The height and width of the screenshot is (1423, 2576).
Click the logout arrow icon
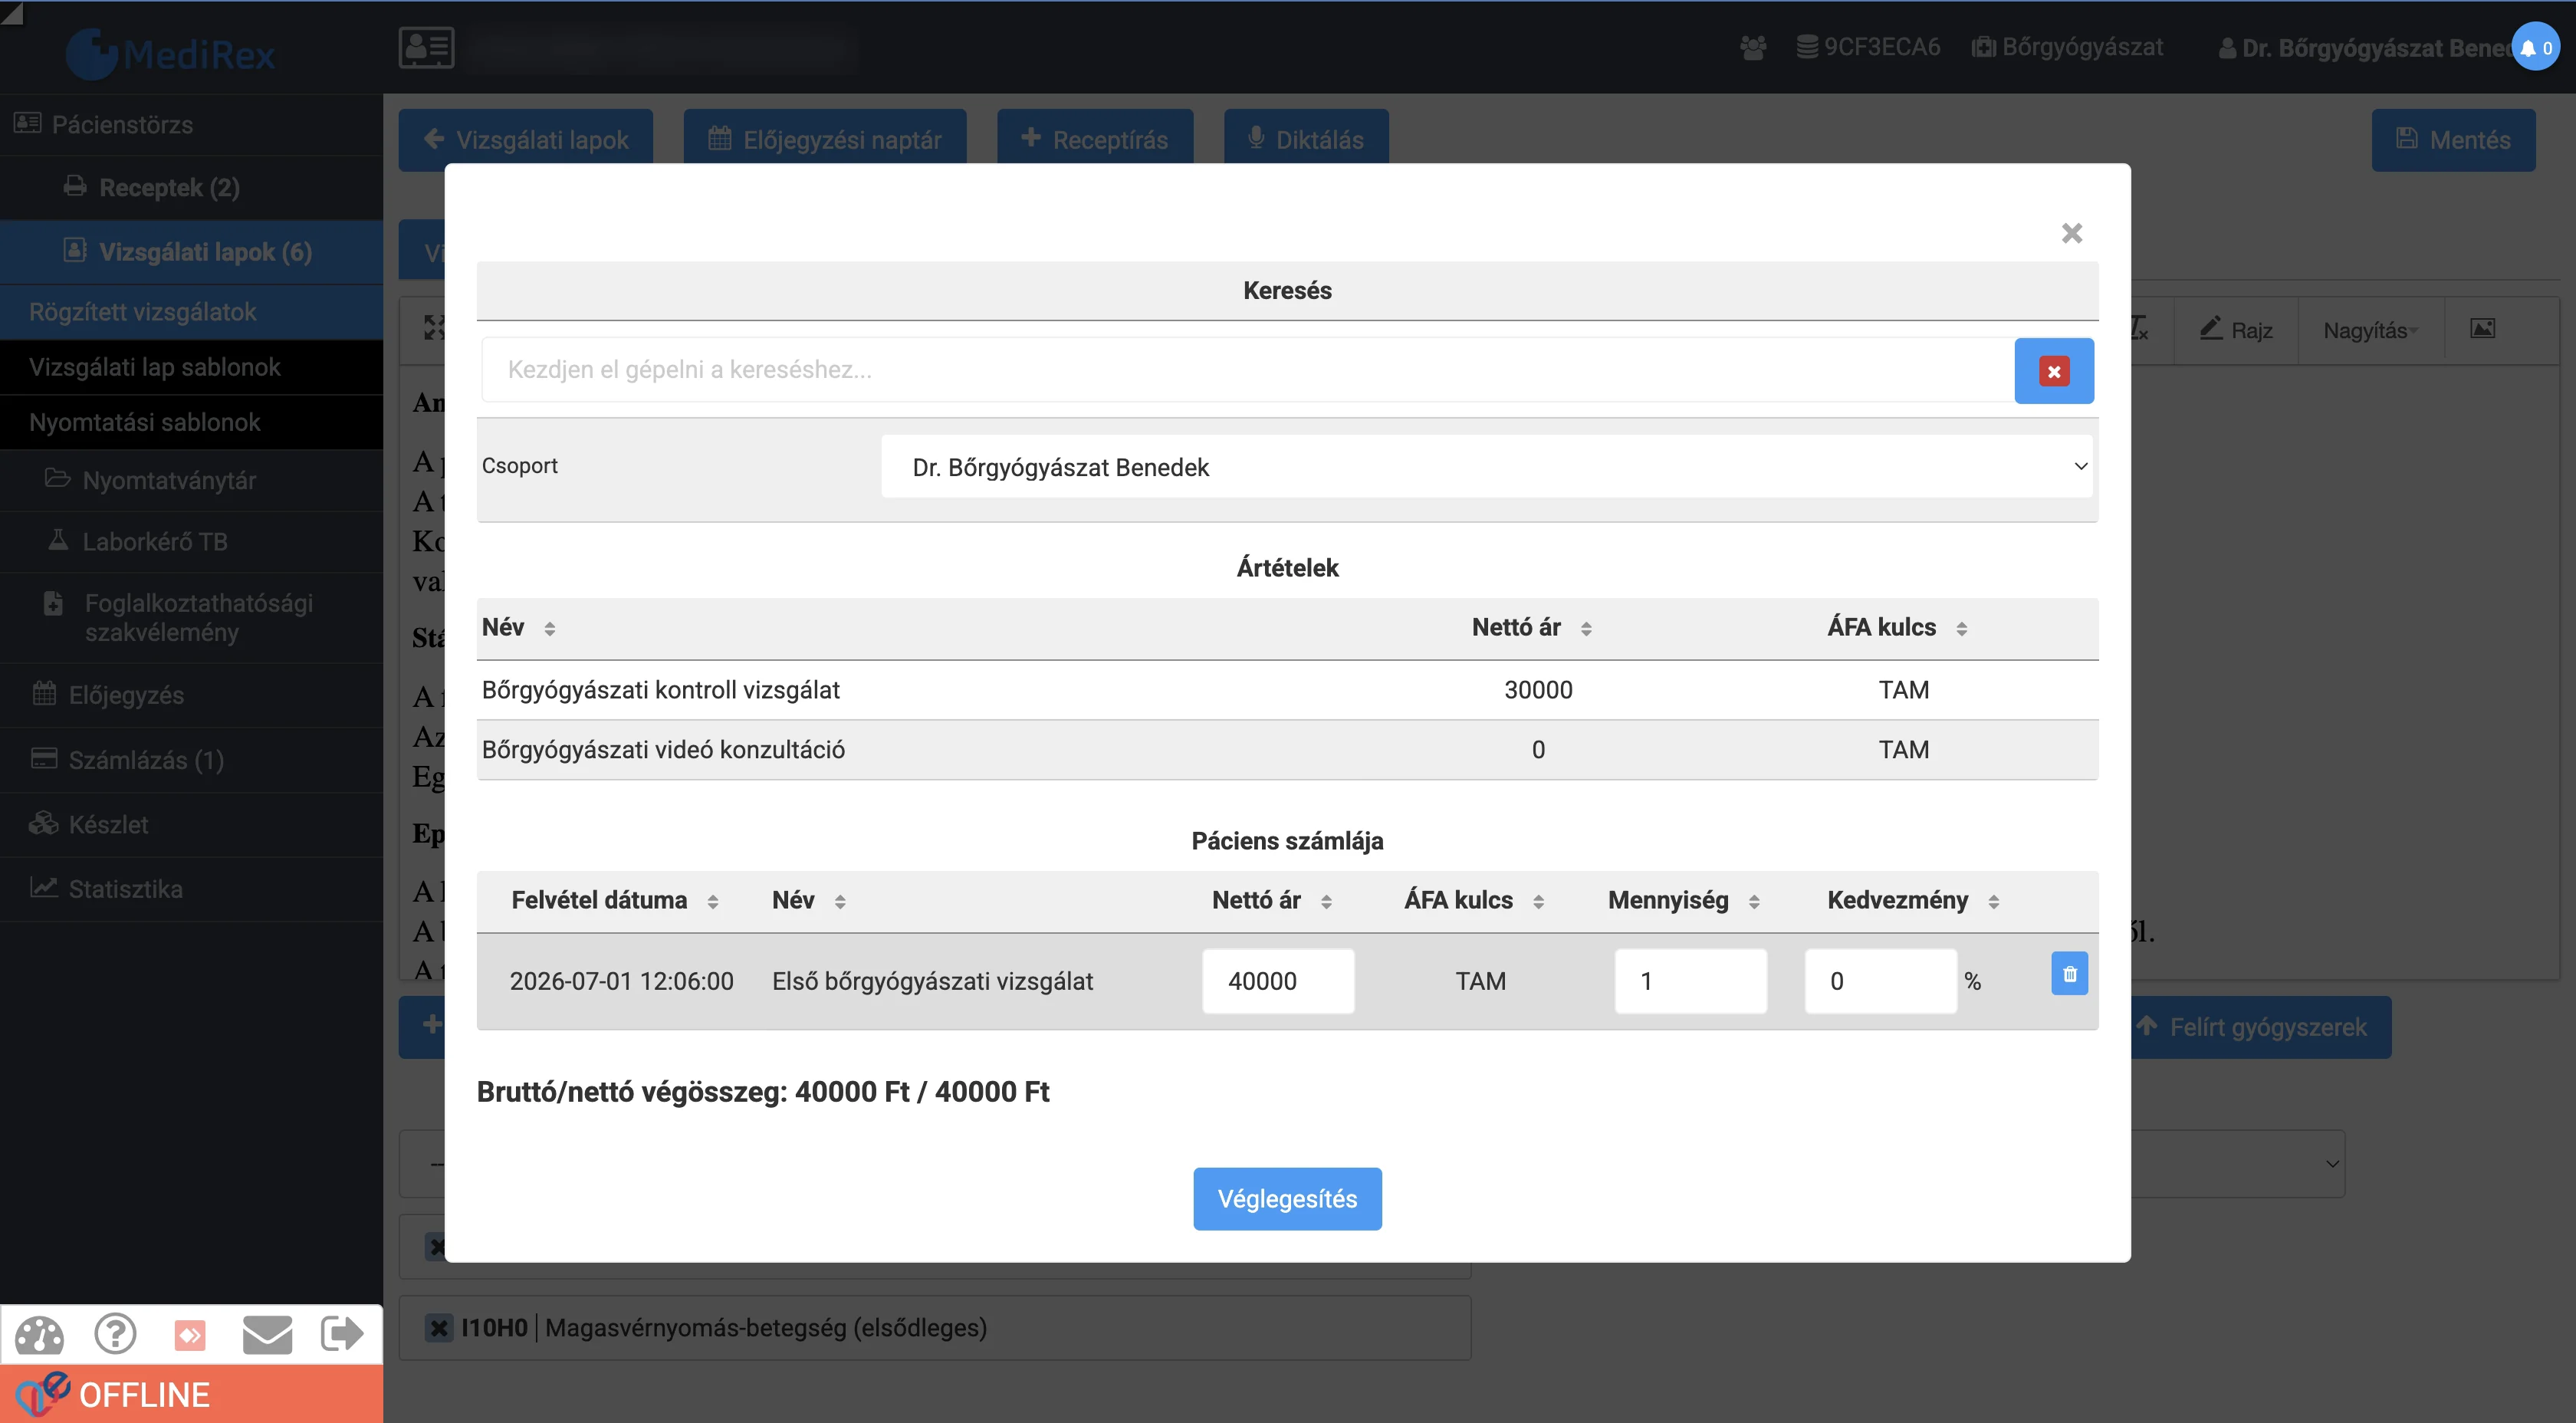tap(342, 1333)
